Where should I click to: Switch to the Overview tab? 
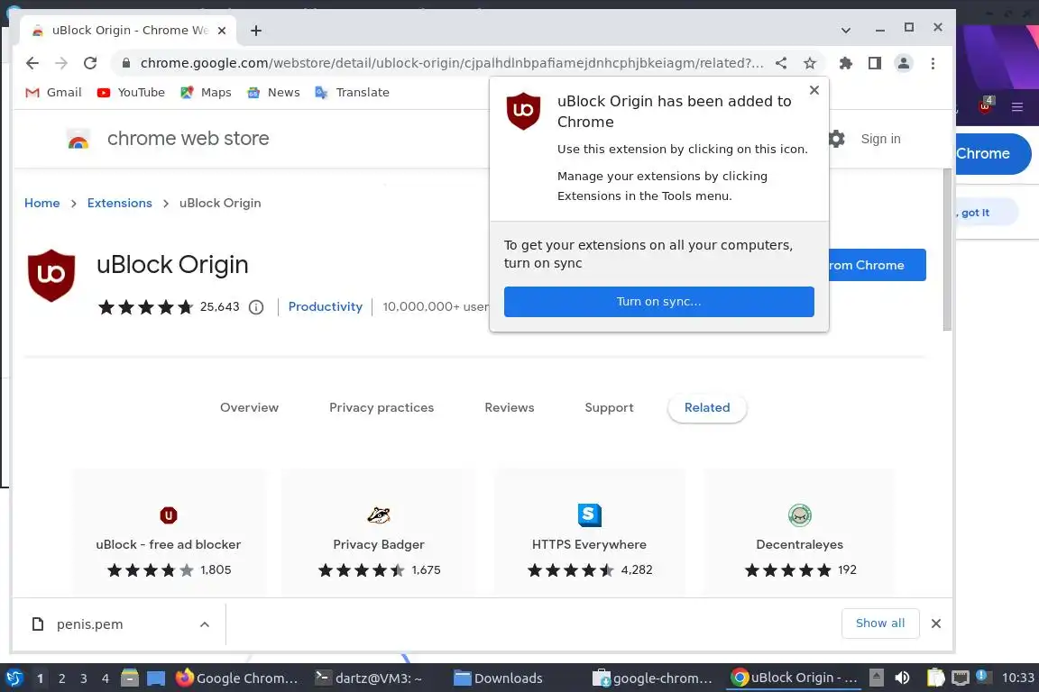(x=249, y=407)
